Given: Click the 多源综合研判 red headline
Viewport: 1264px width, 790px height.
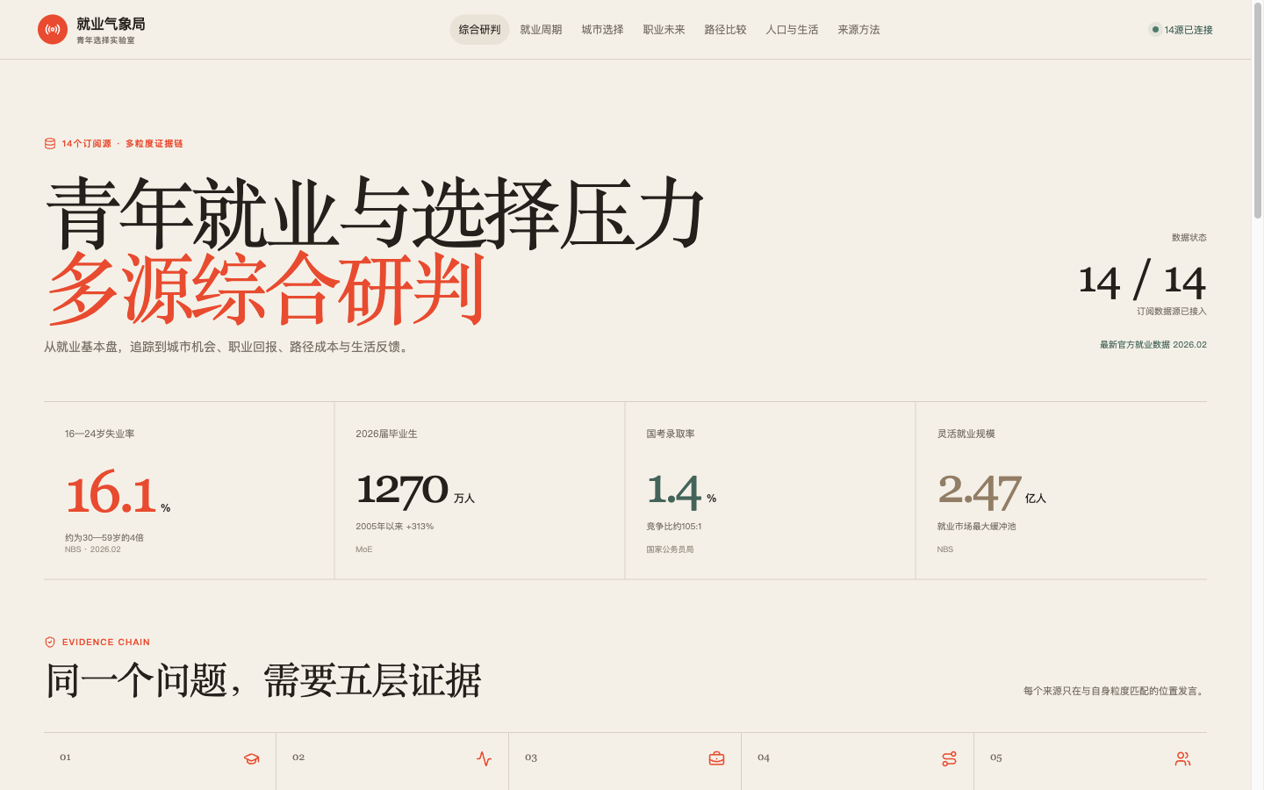Looking at the screenshot, I should pos(266,288).
